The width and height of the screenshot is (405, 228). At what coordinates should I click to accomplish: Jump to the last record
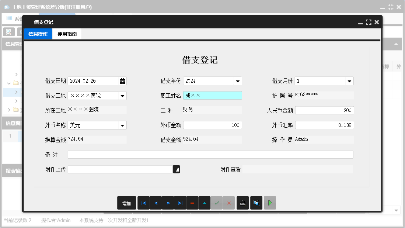click(180, 203)
